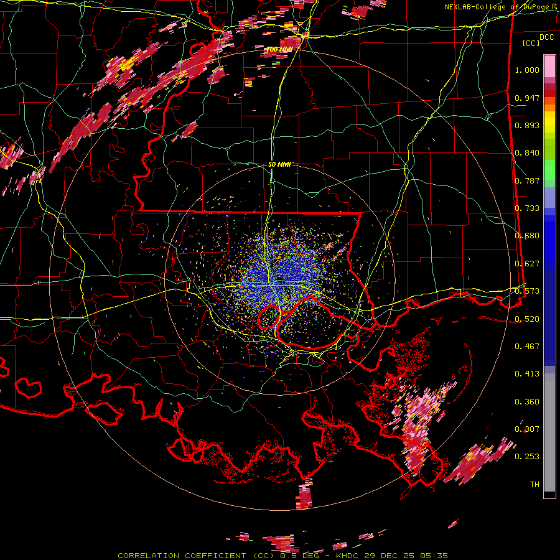Click the TH threshold label
Viewport: 560px width, 560px height.
point(534,485)
